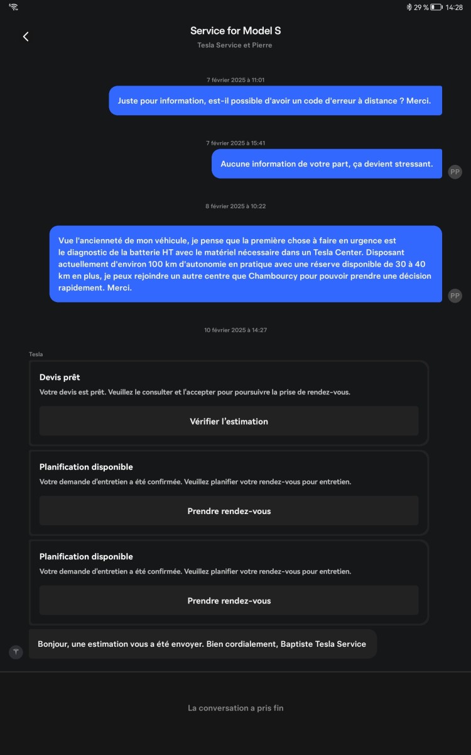Tap the battery indicator icon
The width and height of the screenshot is (471, 755).
coord(436,7)
